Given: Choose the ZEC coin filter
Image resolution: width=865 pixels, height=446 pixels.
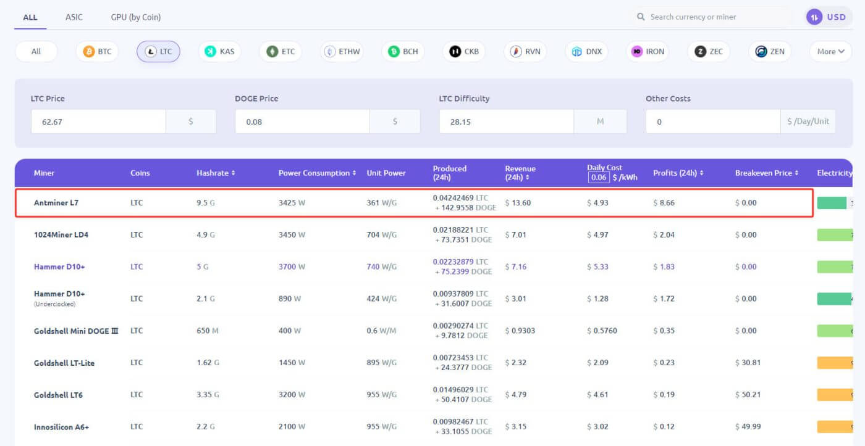Looking at the screenshot, I should click(709, 52).
